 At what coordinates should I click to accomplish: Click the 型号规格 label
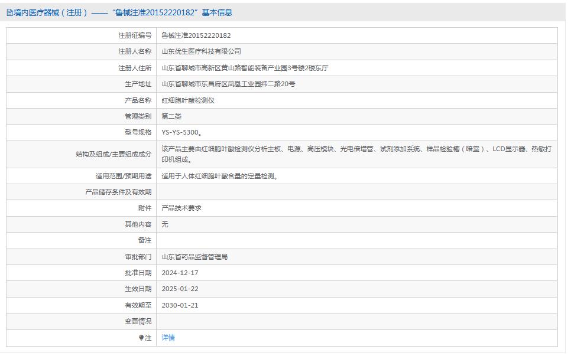pos(138,132)
